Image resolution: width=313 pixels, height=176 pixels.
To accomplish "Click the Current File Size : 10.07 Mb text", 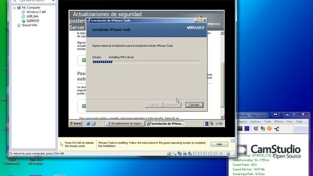I will [x=248, y=170].
